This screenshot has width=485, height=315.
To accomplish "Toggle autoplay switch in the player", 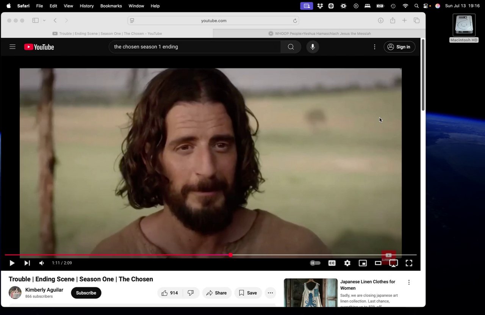I will click(x=315, y=263).
